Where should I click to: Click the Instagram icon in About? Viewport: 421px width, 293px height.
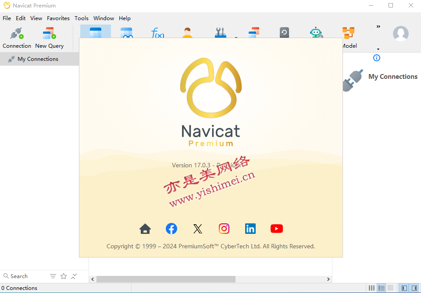[224, 229]
